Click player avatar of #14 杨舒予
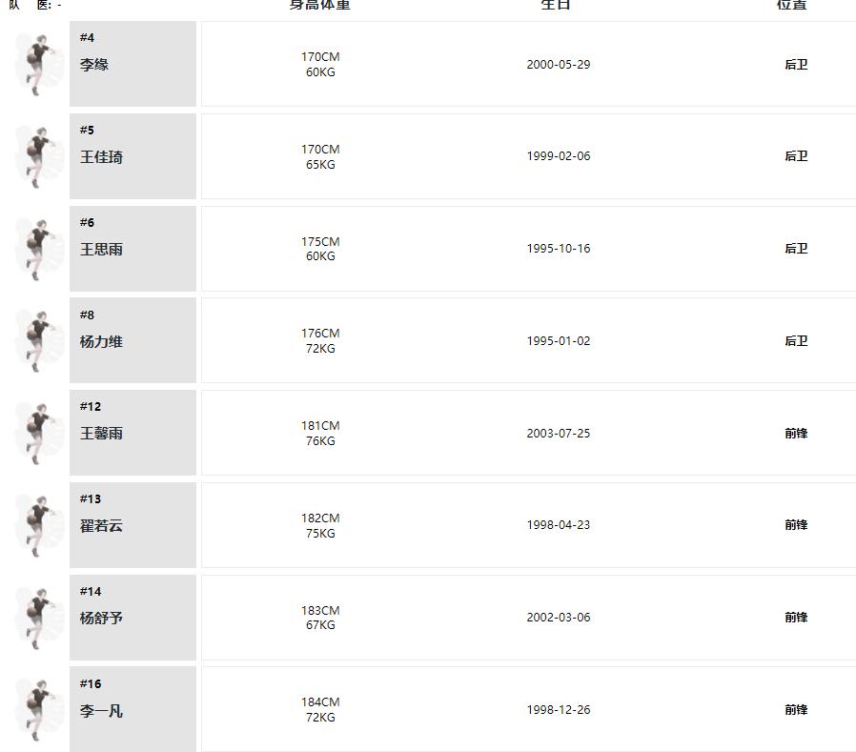 point(38,618)
